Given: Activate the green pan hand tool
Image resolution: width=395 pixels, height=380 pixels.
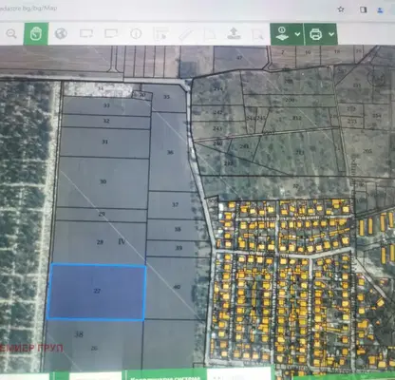Looking at the screenshot, I should (x=36, y=33).
